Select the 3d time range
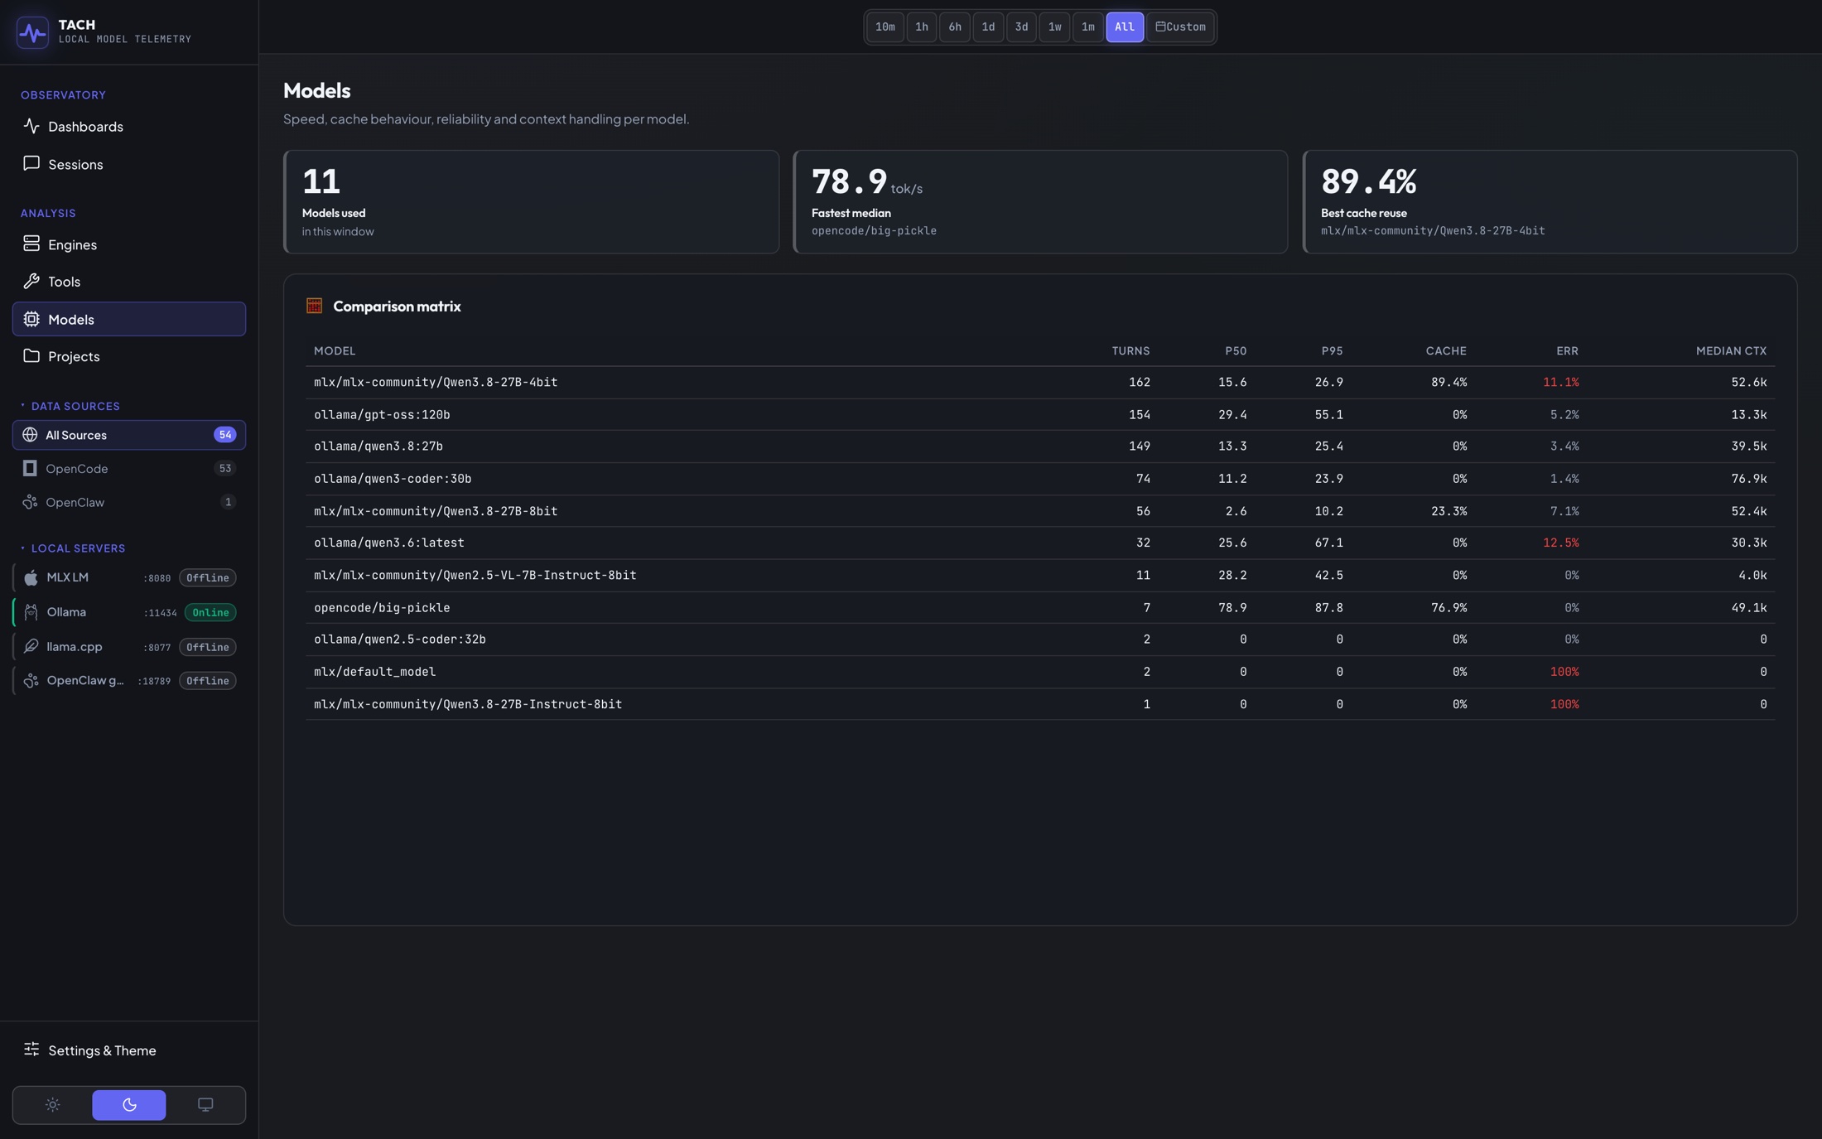 click(1021, 27)
